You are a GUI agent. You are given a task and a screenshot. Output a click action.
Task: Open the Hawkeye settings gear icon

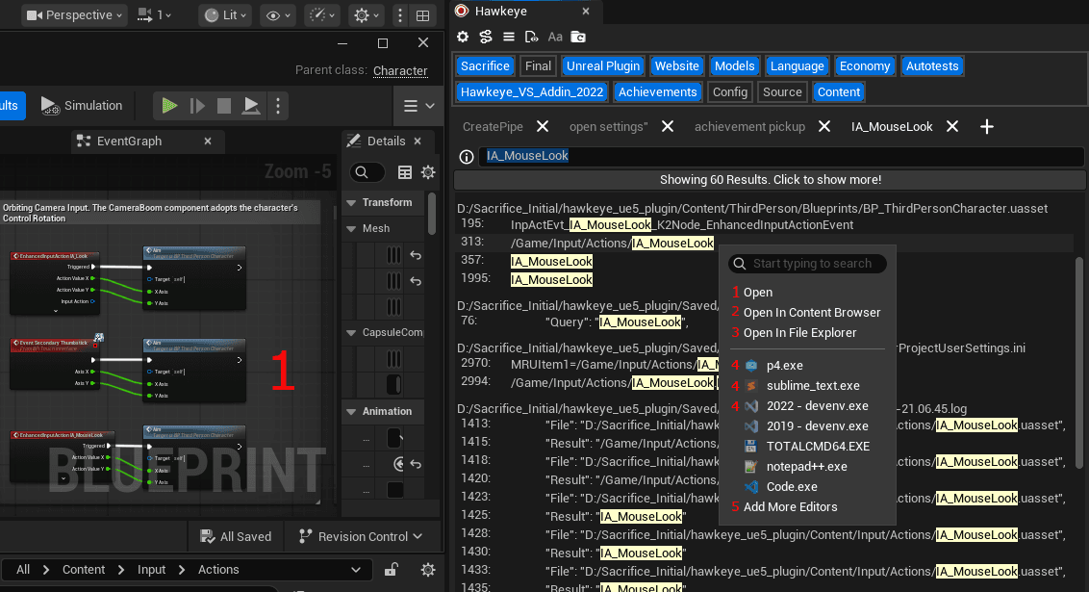click(463, 37)
